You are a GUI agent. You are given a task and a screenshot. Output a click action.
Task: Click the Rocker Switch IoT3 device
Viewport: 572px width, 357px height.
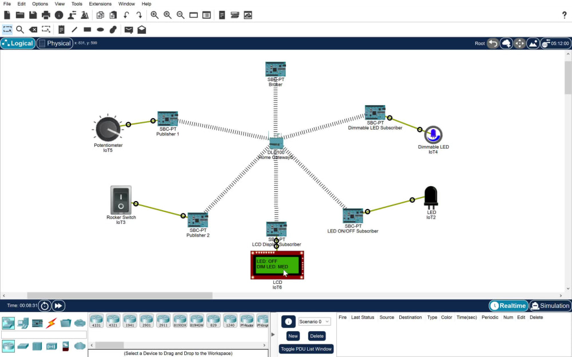121,200
